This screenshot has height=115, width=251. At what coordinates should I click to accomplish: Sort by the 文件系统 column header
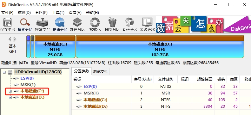[x=166, y=79]
